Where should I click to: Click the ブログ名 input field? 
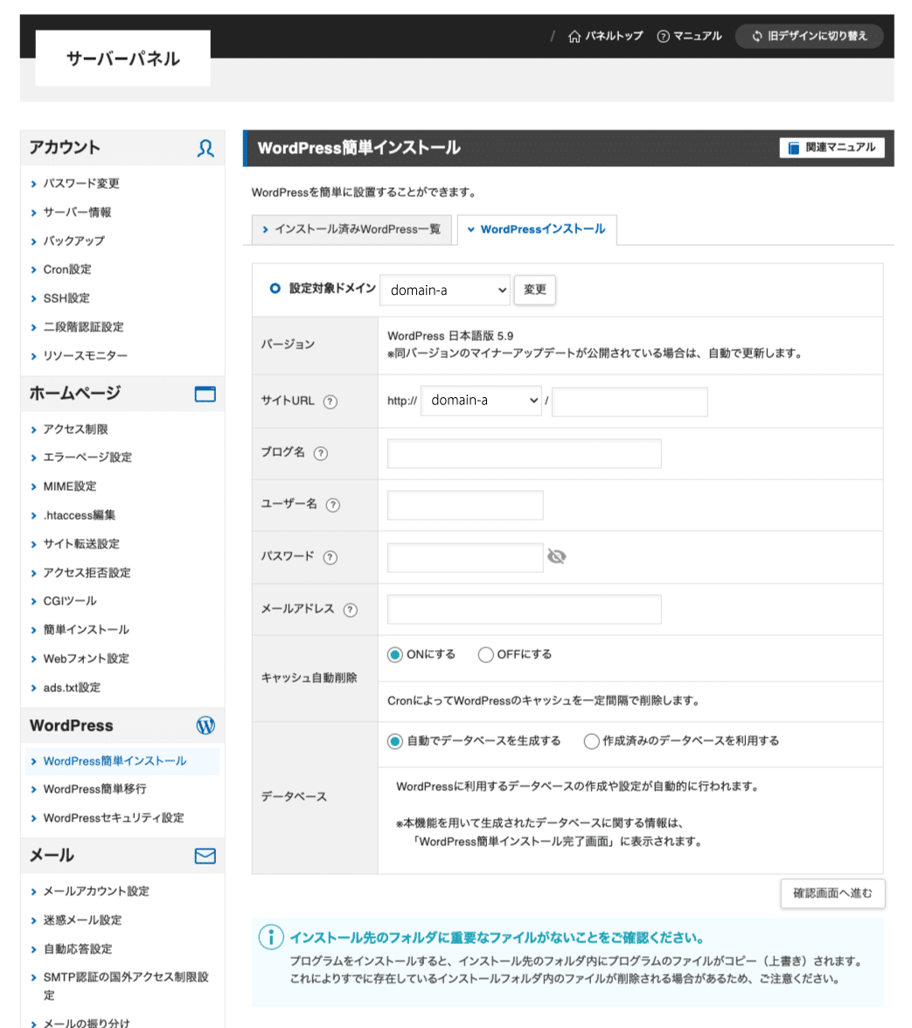(x=524, y=453)
